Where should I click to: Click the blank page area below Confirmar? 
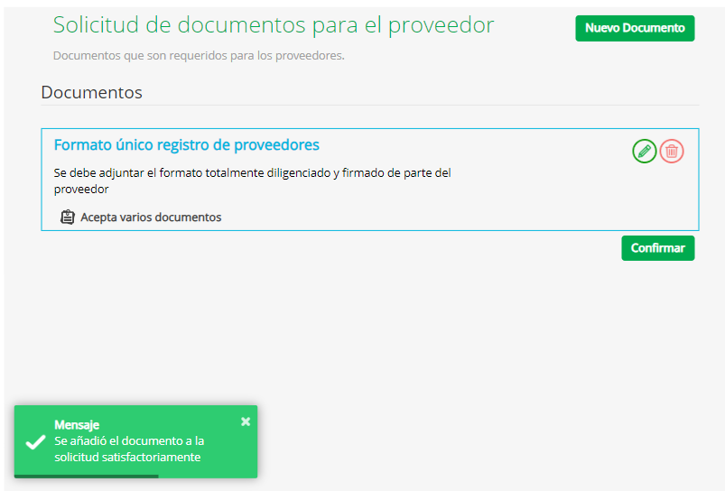click(x=451, y=343)
